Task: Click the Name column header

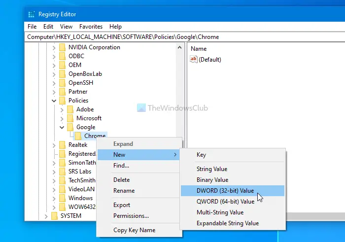Action: tap(199, 49)
